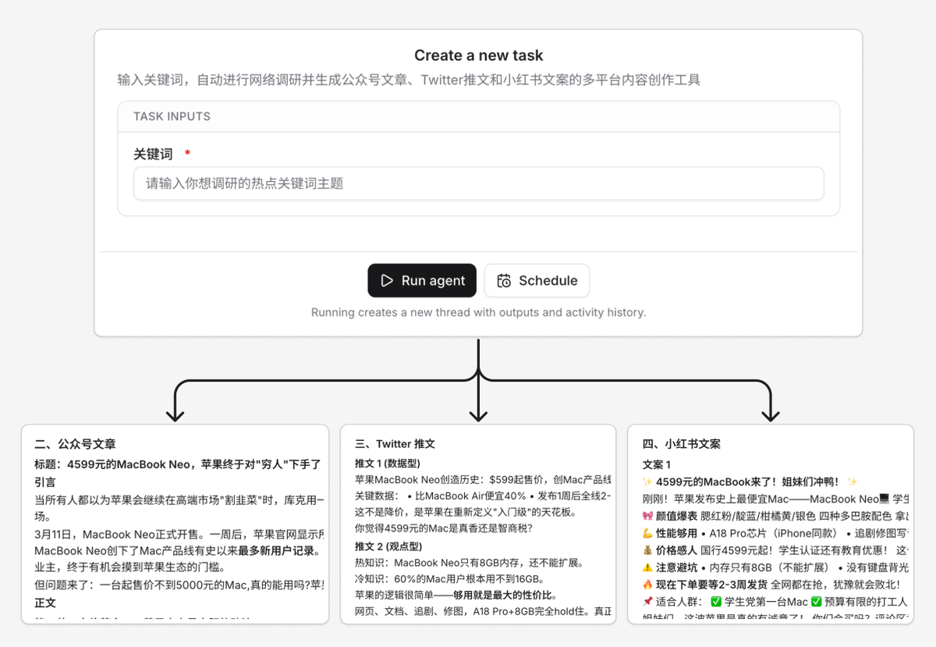Screen dimensions: 936x647
Task: Click the 适合人群 line
Action: coord(775,602)
